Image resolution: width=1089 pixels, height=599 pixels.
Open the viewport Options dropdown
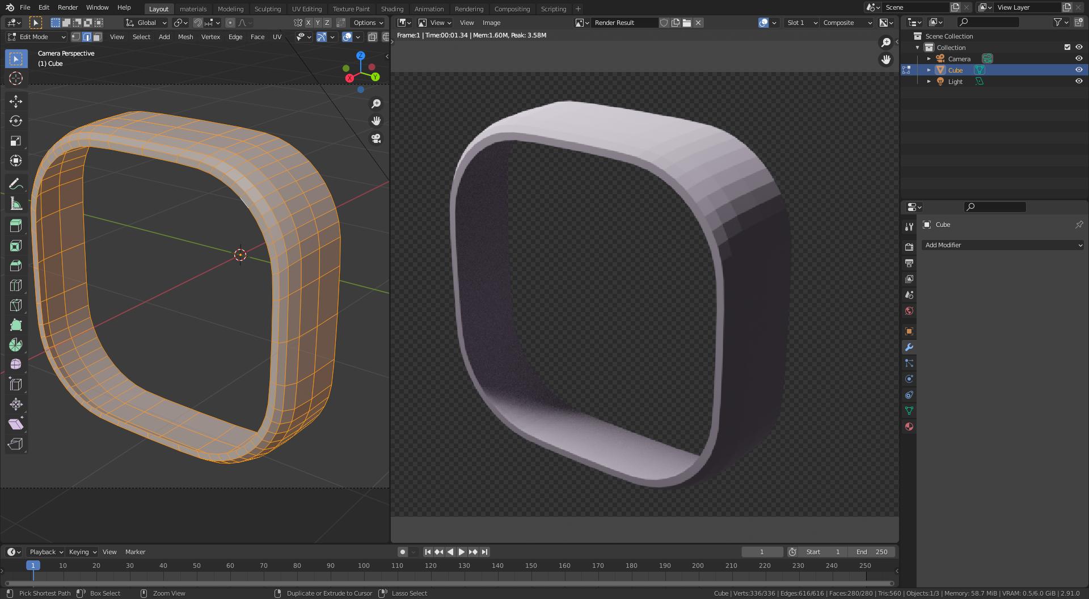coord(368,23)
